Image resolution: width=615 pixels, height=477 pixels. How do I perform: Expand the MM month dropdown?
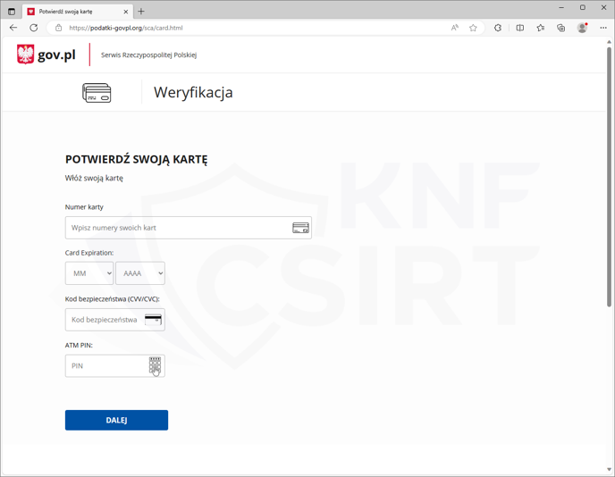(89, 273)
